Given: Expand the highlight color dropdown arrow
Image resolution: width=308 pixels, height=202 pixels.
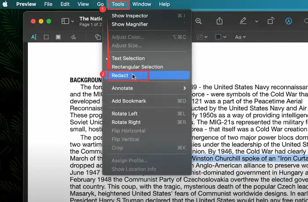Looking at the screenshot, I should tap(257, 21).
